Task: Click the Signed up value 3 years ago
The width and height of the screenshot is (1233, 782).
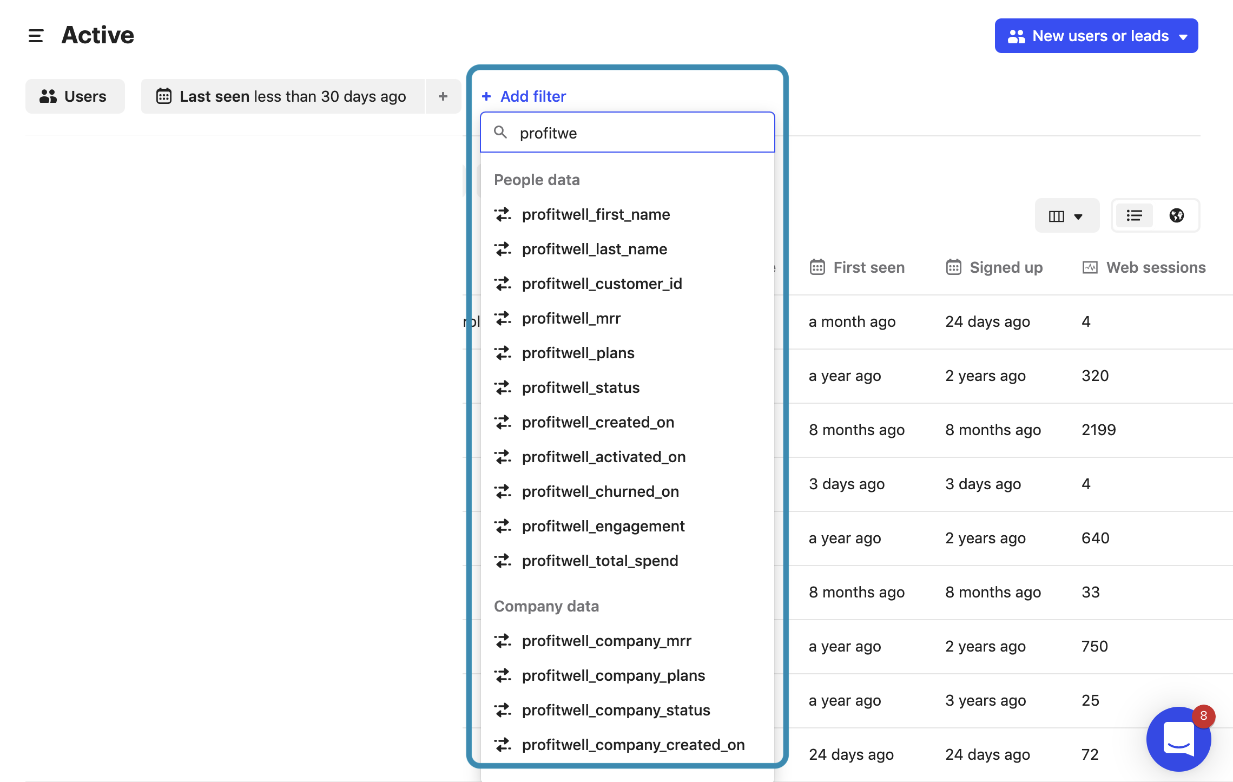Action: point(985,700)
